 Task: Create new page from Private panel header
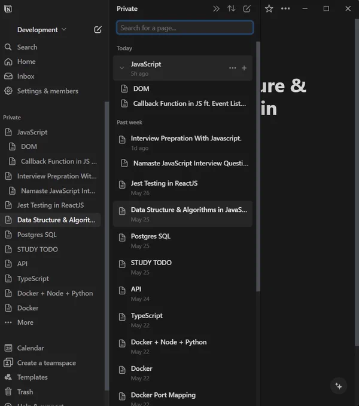tap(247, 9)
